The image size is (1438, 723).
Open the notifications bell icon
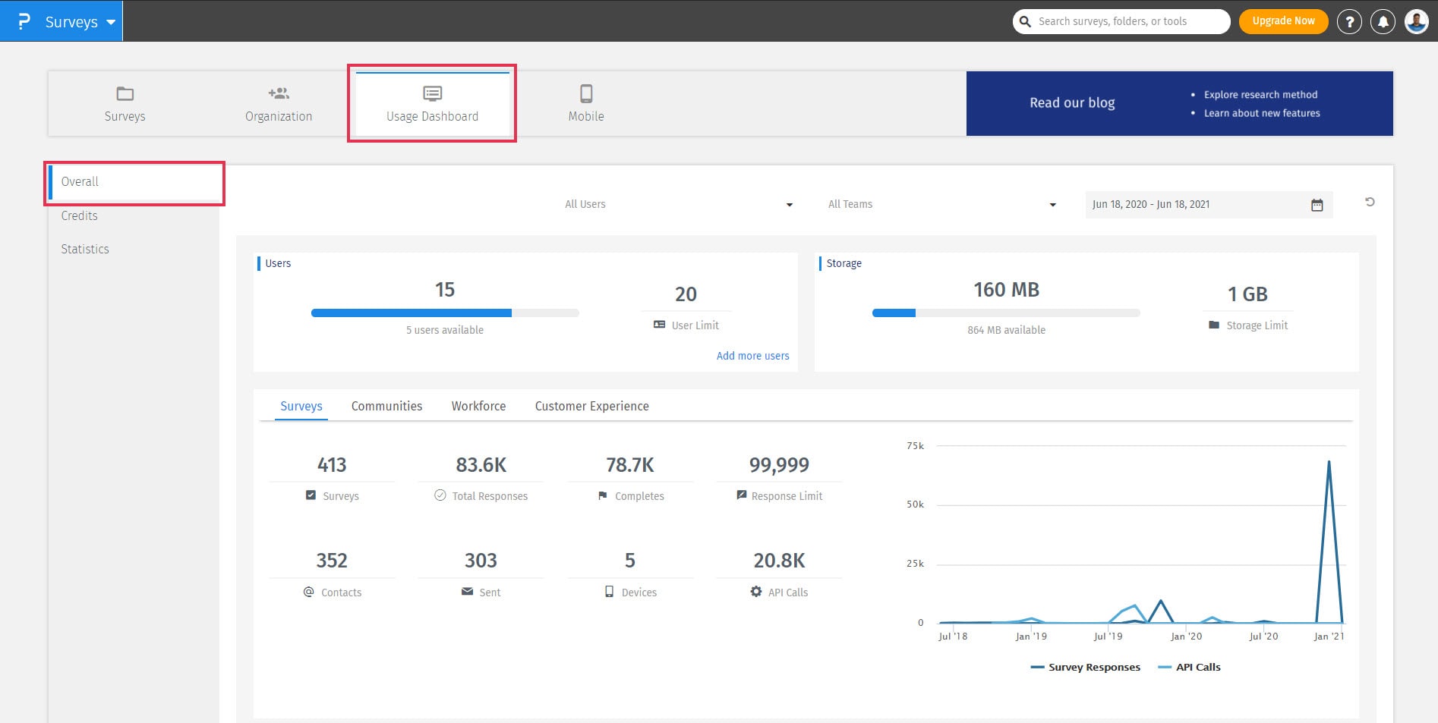(1383, 22)
